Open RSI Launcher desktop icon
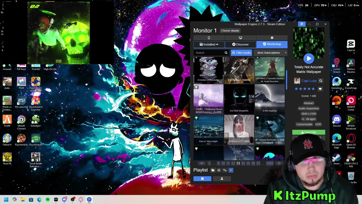362x204 pixels. click(21, 102)
